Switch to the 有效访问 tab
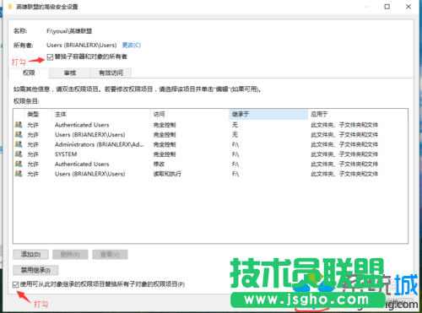 [111, 73]
